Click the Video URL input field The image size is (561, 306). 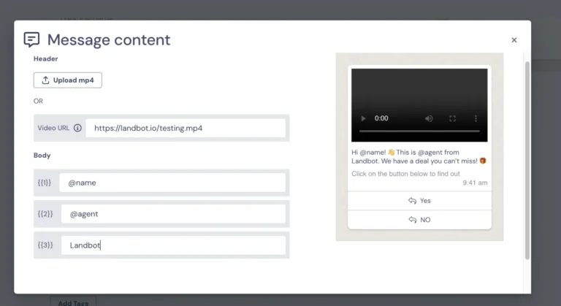186,128
